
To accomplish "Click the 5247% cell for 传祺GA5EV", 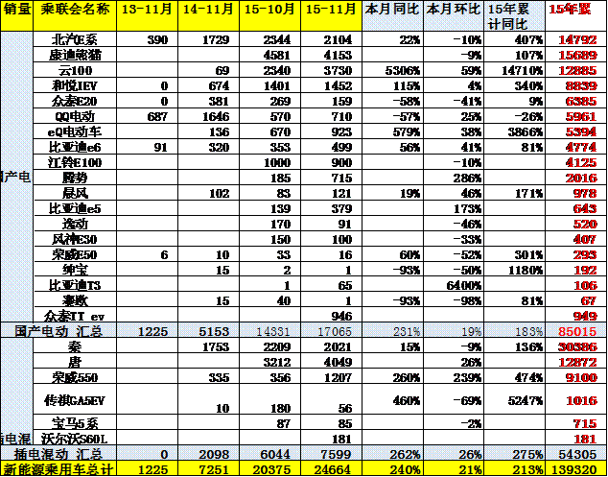I will pos(515,400).
